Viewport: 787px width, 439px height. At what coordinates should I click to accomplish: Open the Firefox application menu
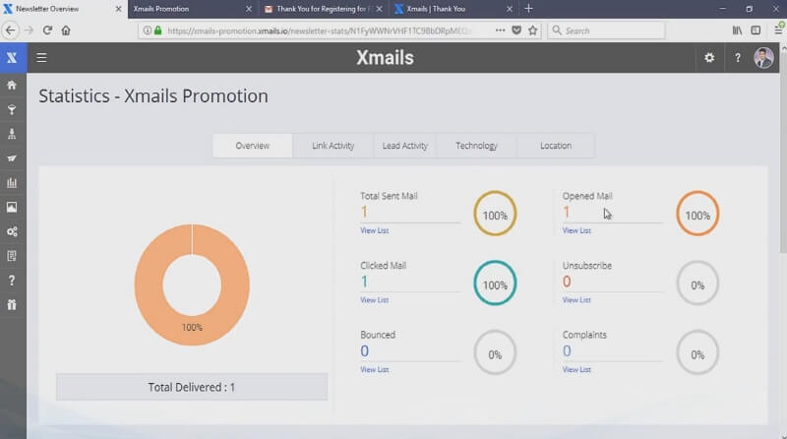coord(778,31)
